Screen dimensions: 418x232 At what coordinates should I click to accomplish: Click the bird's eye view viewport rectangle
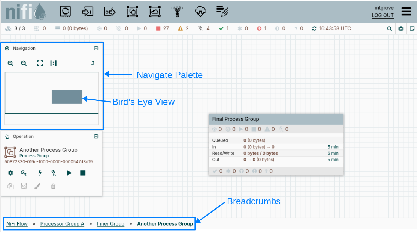67,97
